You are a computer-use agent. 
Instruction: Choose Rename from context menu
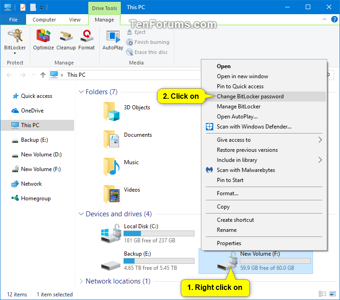[264, 230]
